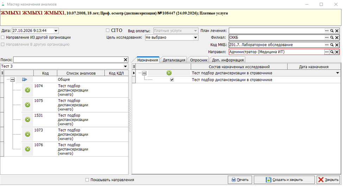This screenshot has height=187, width=343.
Task: Toggle the Показывать направления checkbox
Action: click(x=87, y=180)
